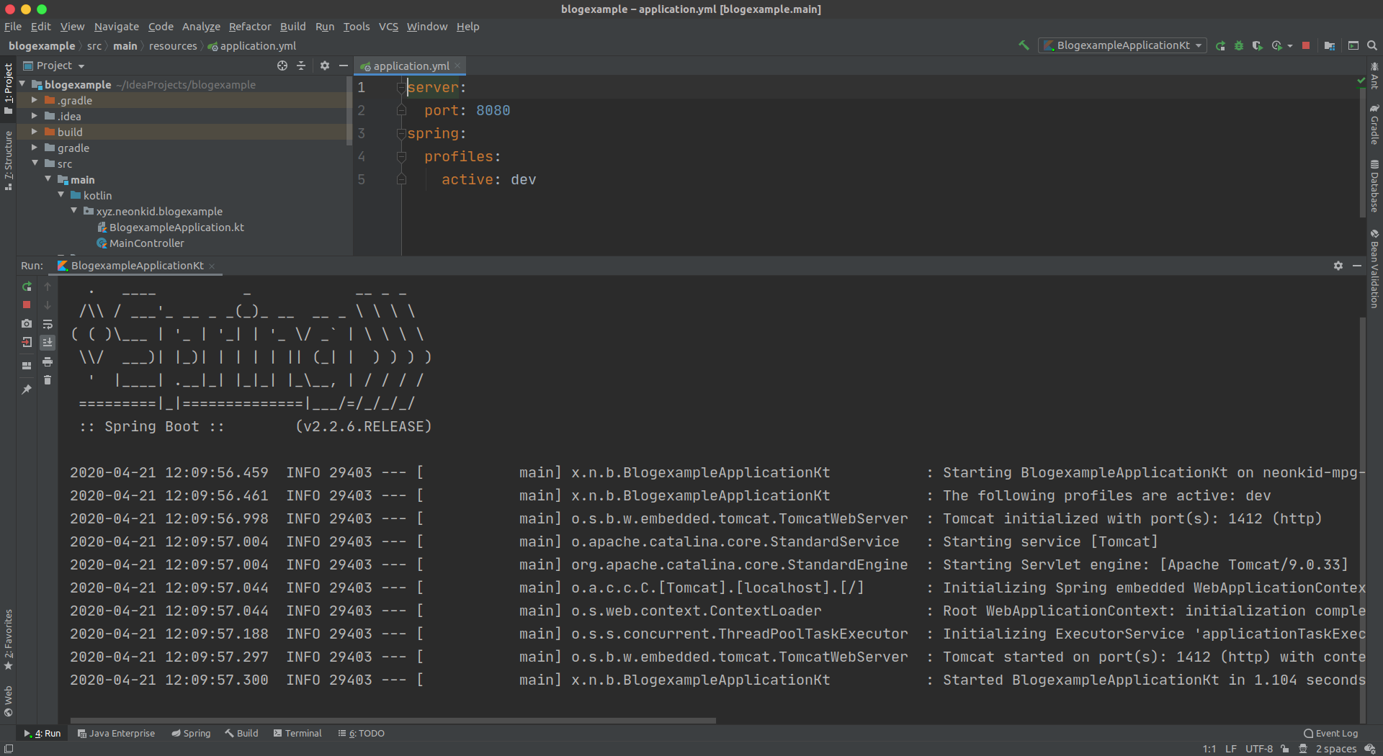Image resolution: width=1383 pixels, height=756 pixels.
Task: Expand the .gradle folder
Action: click(34, 100)
